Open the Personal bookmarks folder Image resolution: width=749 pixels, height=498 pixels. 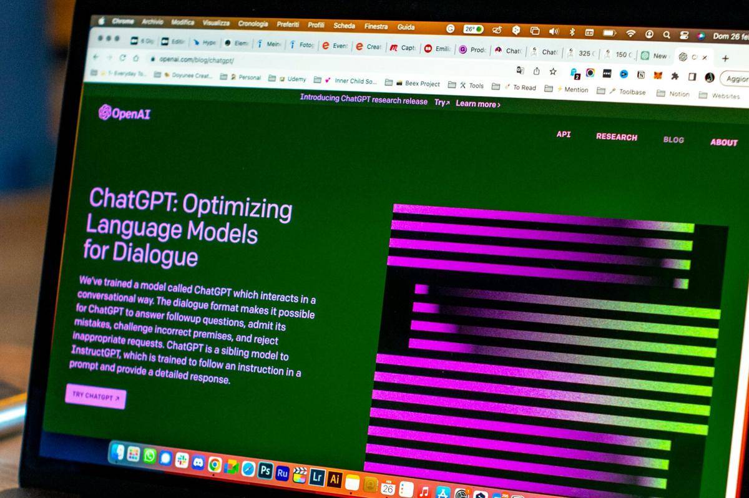click(x=241, y=77)
